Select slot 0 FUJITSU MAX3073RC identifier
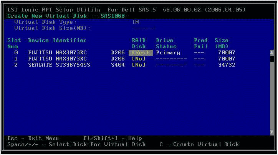This screenshot has height=155, width=278. pyautogui.click(x=58, y=53)
